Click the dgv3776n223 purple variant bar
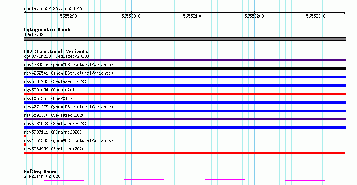Image resolution: width=357 pixels, height=185 pixels. [185, 60]
